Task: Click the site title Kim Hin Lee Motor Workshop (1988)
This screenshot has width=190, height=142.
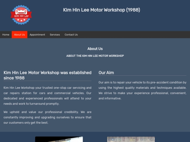Action: point(102,10)
